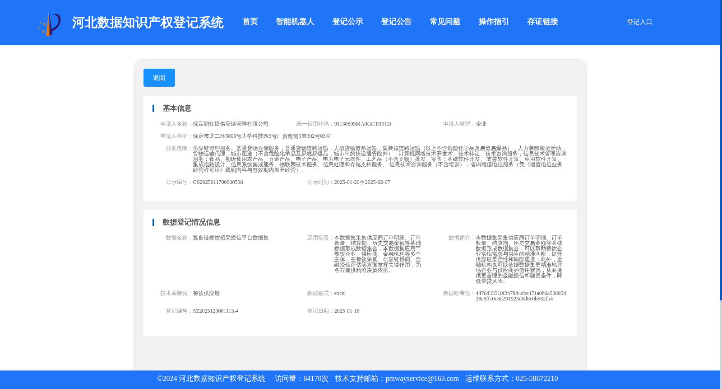Select the 基本信息 section heading
This screenshot has width=722, height=389.
click(177, 108)
